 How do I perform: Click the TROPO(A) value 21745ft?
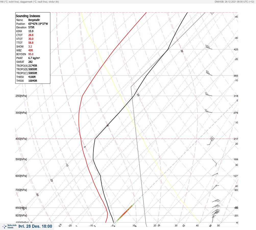click(x=33, y=66)
